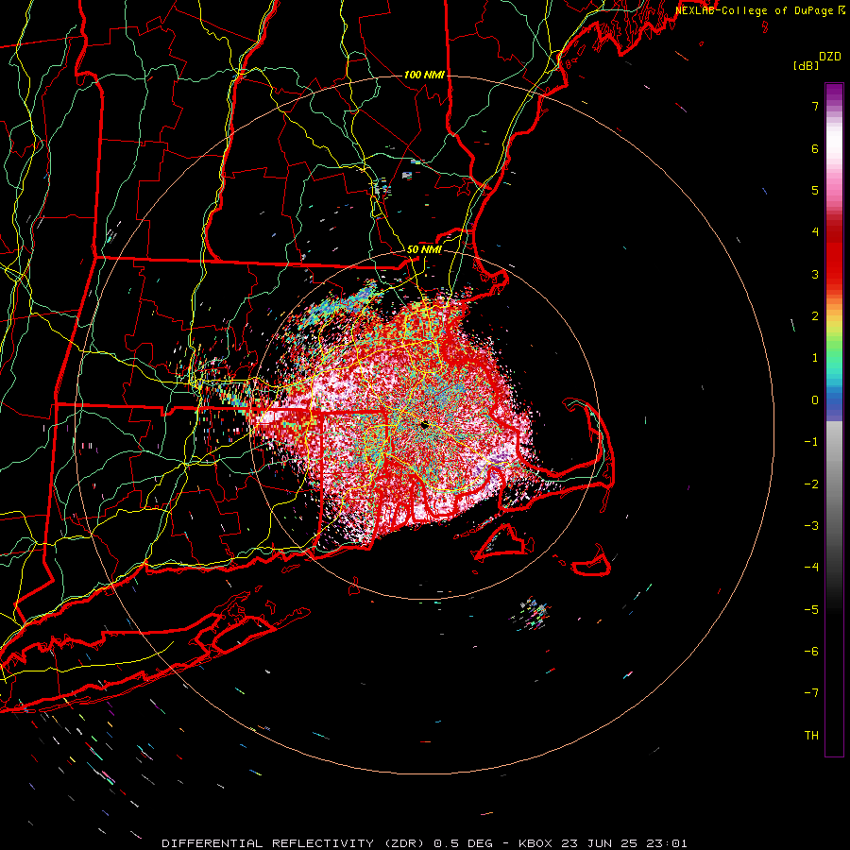Viewport: 850px width, 850px height.
Task: Select the 0 value on the color scale
Action: click(815, 400)
